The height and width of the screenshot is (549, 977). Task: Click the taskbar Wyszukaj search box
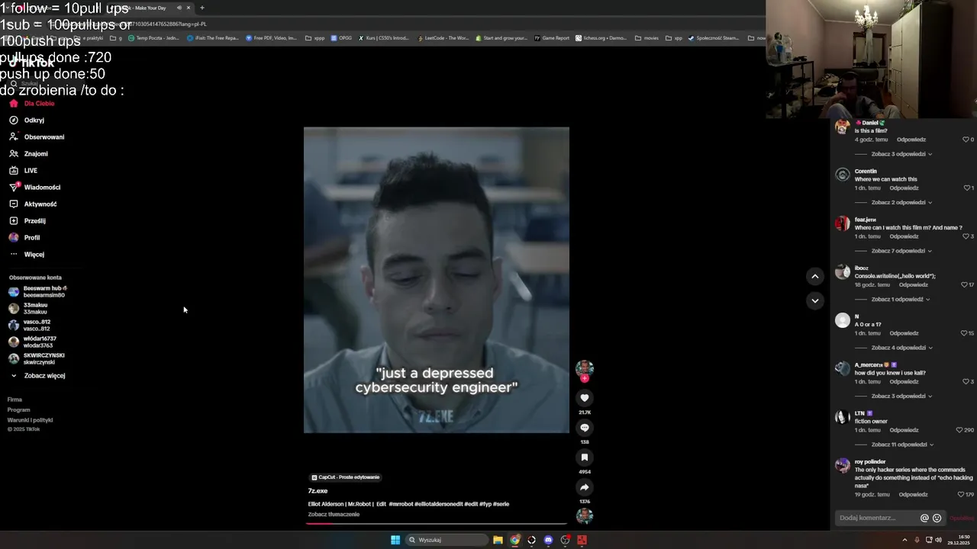pyautogui.click(x=447, y=540)
